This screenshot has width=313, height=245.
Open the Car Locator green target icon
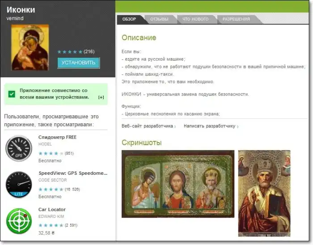tap(19, 220)
